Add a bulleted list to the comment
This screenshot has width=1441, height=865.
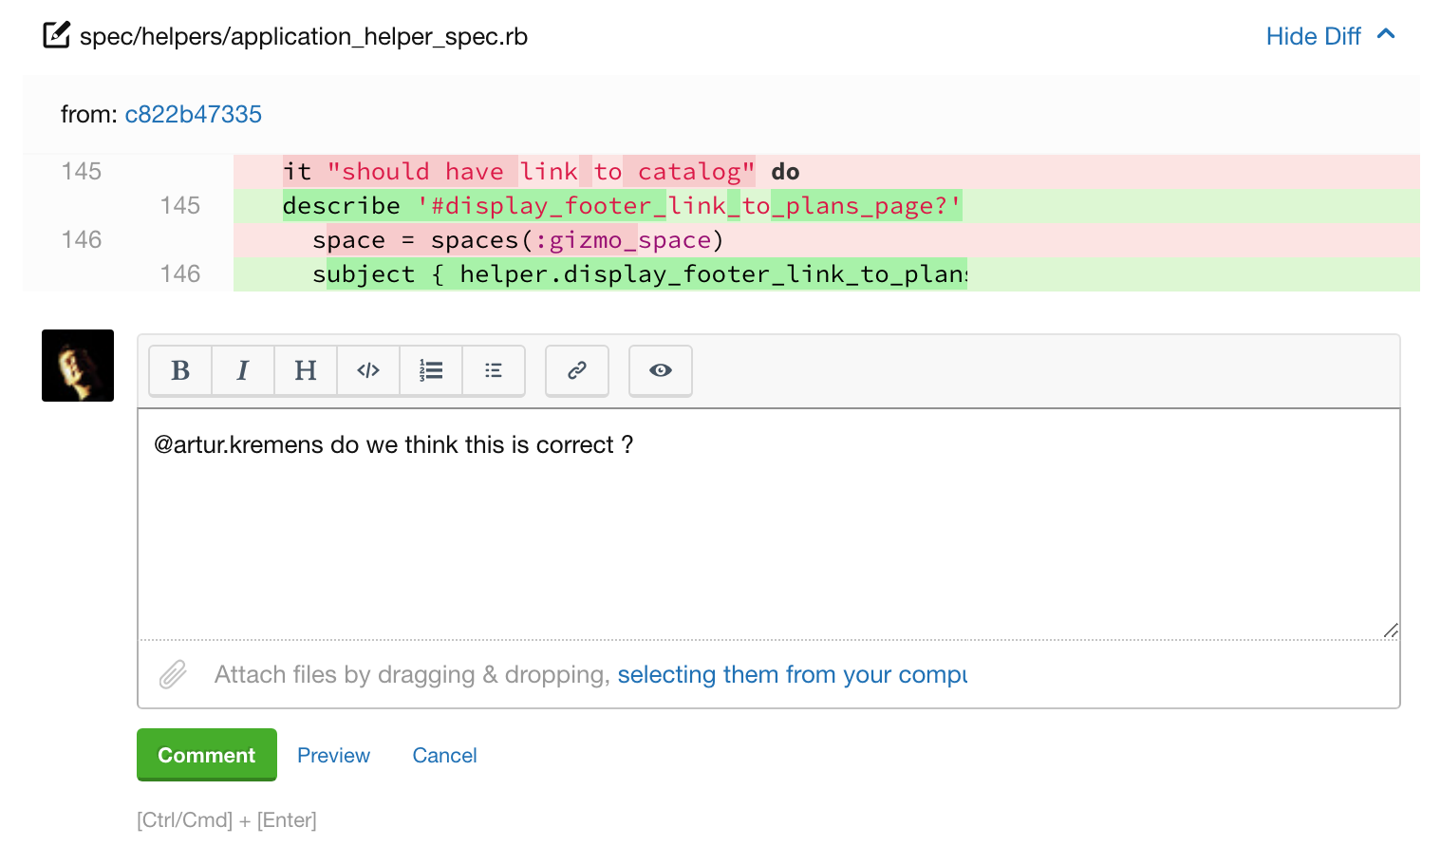coord(494,370)
